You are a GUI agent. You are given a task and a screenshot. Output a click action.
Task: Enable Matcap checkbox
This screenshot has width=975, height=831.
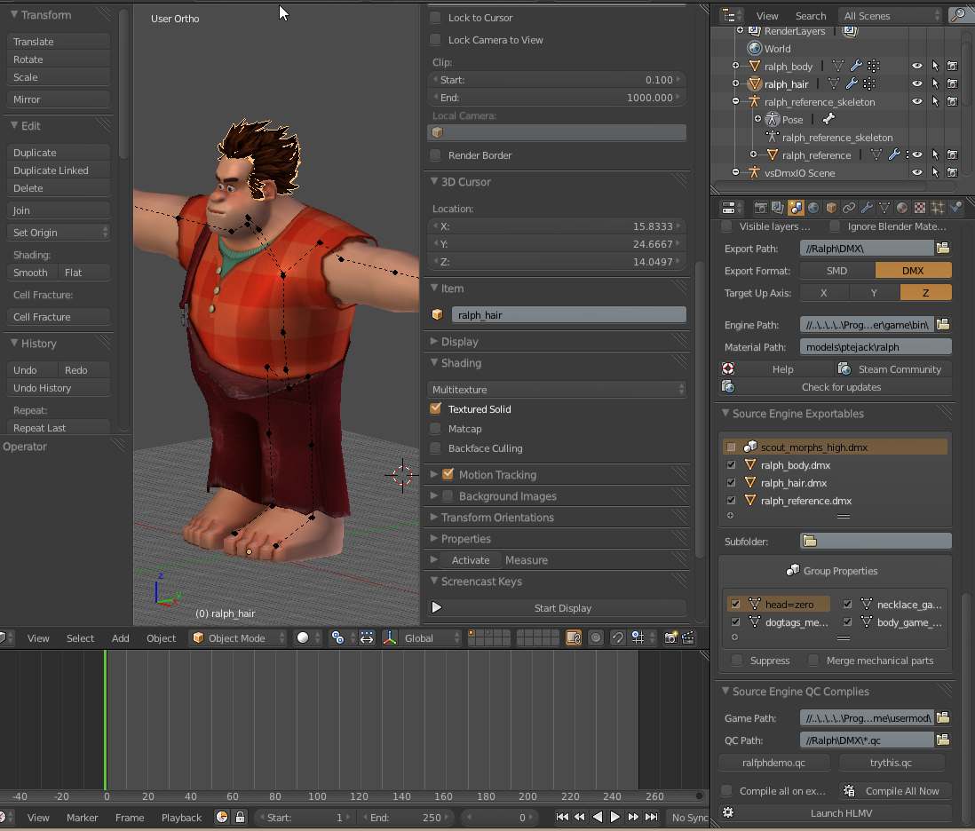pos(435,429)
